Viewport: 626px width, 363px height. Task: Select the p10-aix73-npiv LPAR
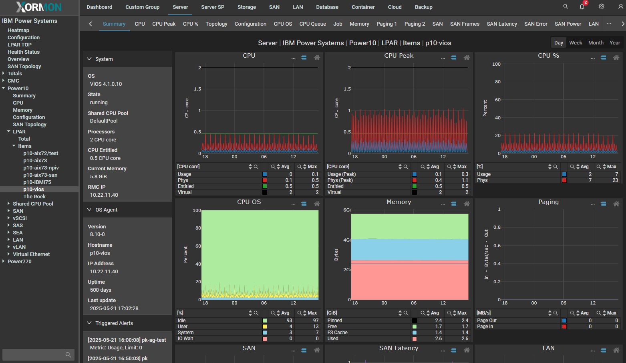coord(41,167)
